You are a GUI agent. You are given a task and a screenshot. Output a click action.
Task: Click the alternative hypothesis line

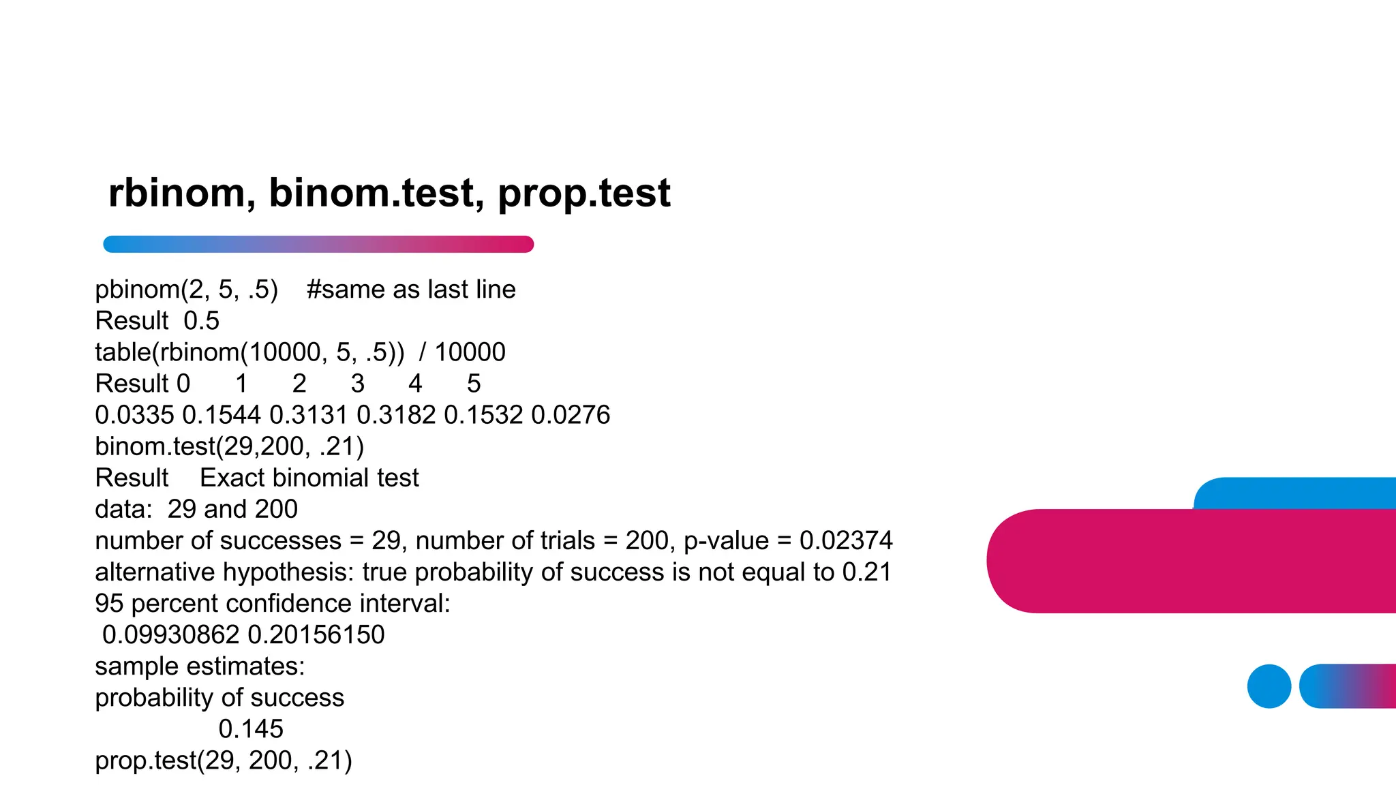pos(493,572)
